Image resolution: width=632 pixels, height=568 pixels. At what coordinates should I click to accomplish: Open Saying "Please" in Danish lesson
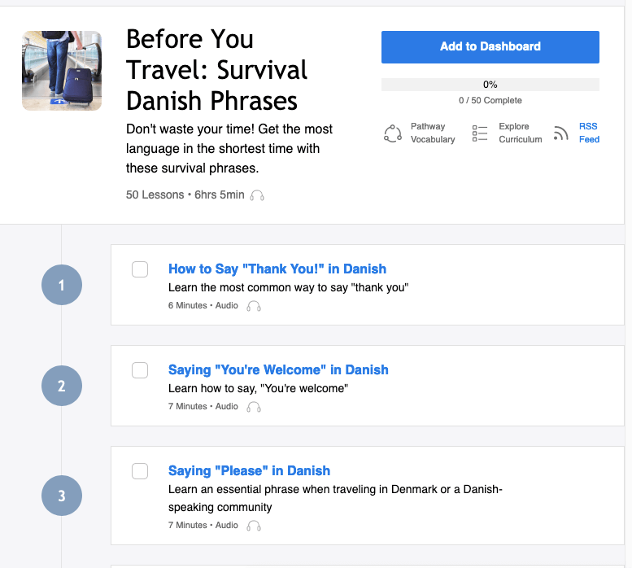249,470
